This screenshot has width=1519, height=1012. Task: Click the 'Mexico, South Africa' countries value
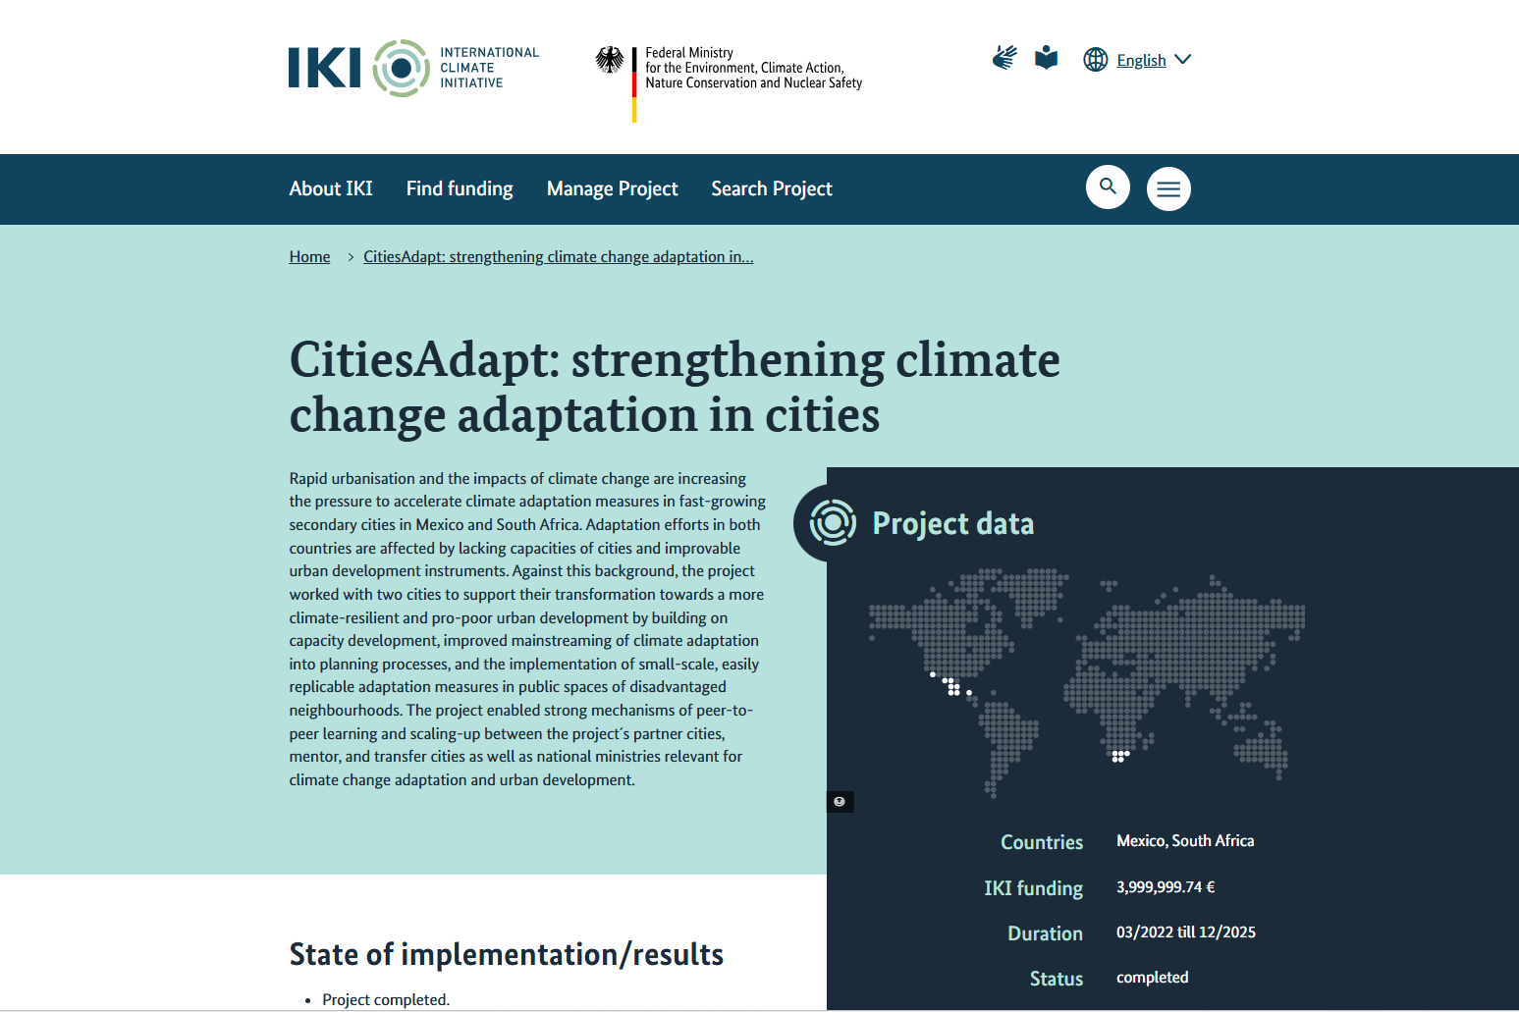1185,841
